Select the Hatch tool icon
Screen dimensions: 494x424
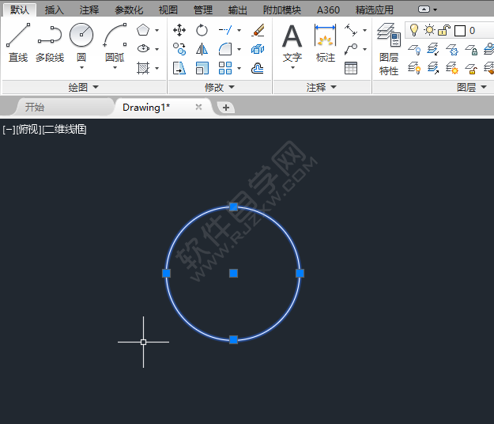(x=143, y=68)
